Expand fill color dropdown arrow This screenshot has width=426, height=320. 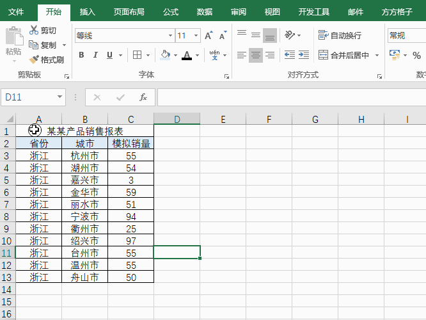[175, 55]
